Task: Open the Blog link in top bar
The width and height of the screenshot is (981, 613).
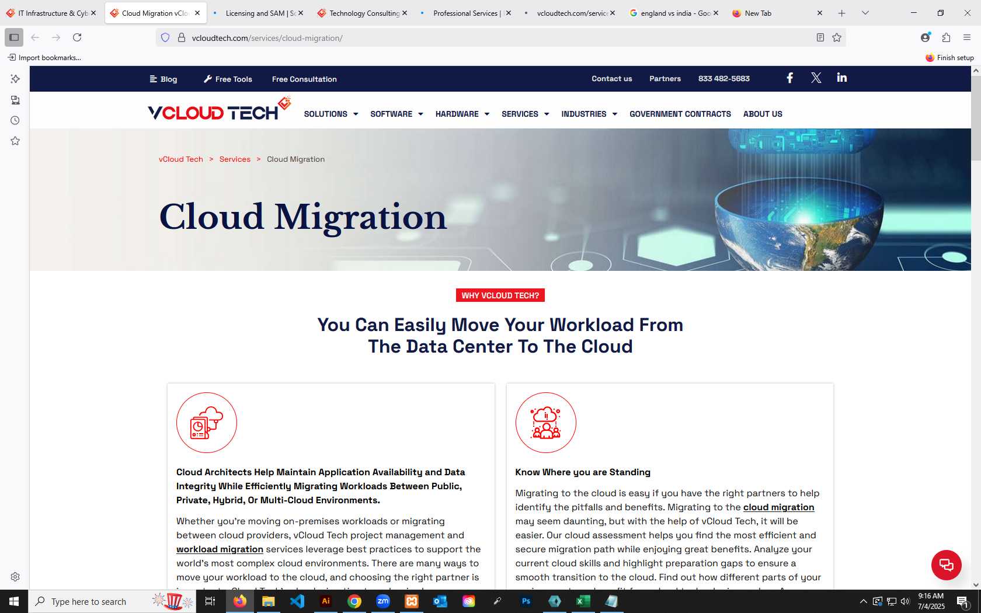Action: 163,79
